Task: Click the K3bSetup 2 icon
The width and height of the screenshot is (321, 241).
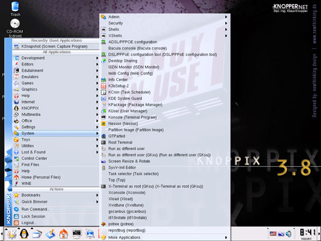Action: pos(103,86)
